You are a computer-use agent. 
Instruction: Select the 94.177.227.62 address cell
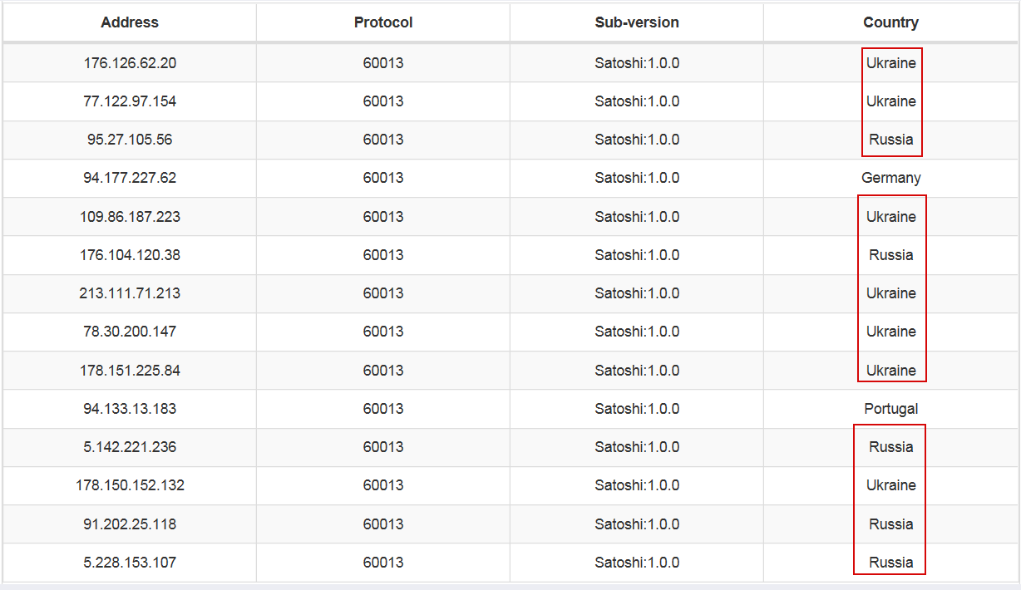click(130, 178)
